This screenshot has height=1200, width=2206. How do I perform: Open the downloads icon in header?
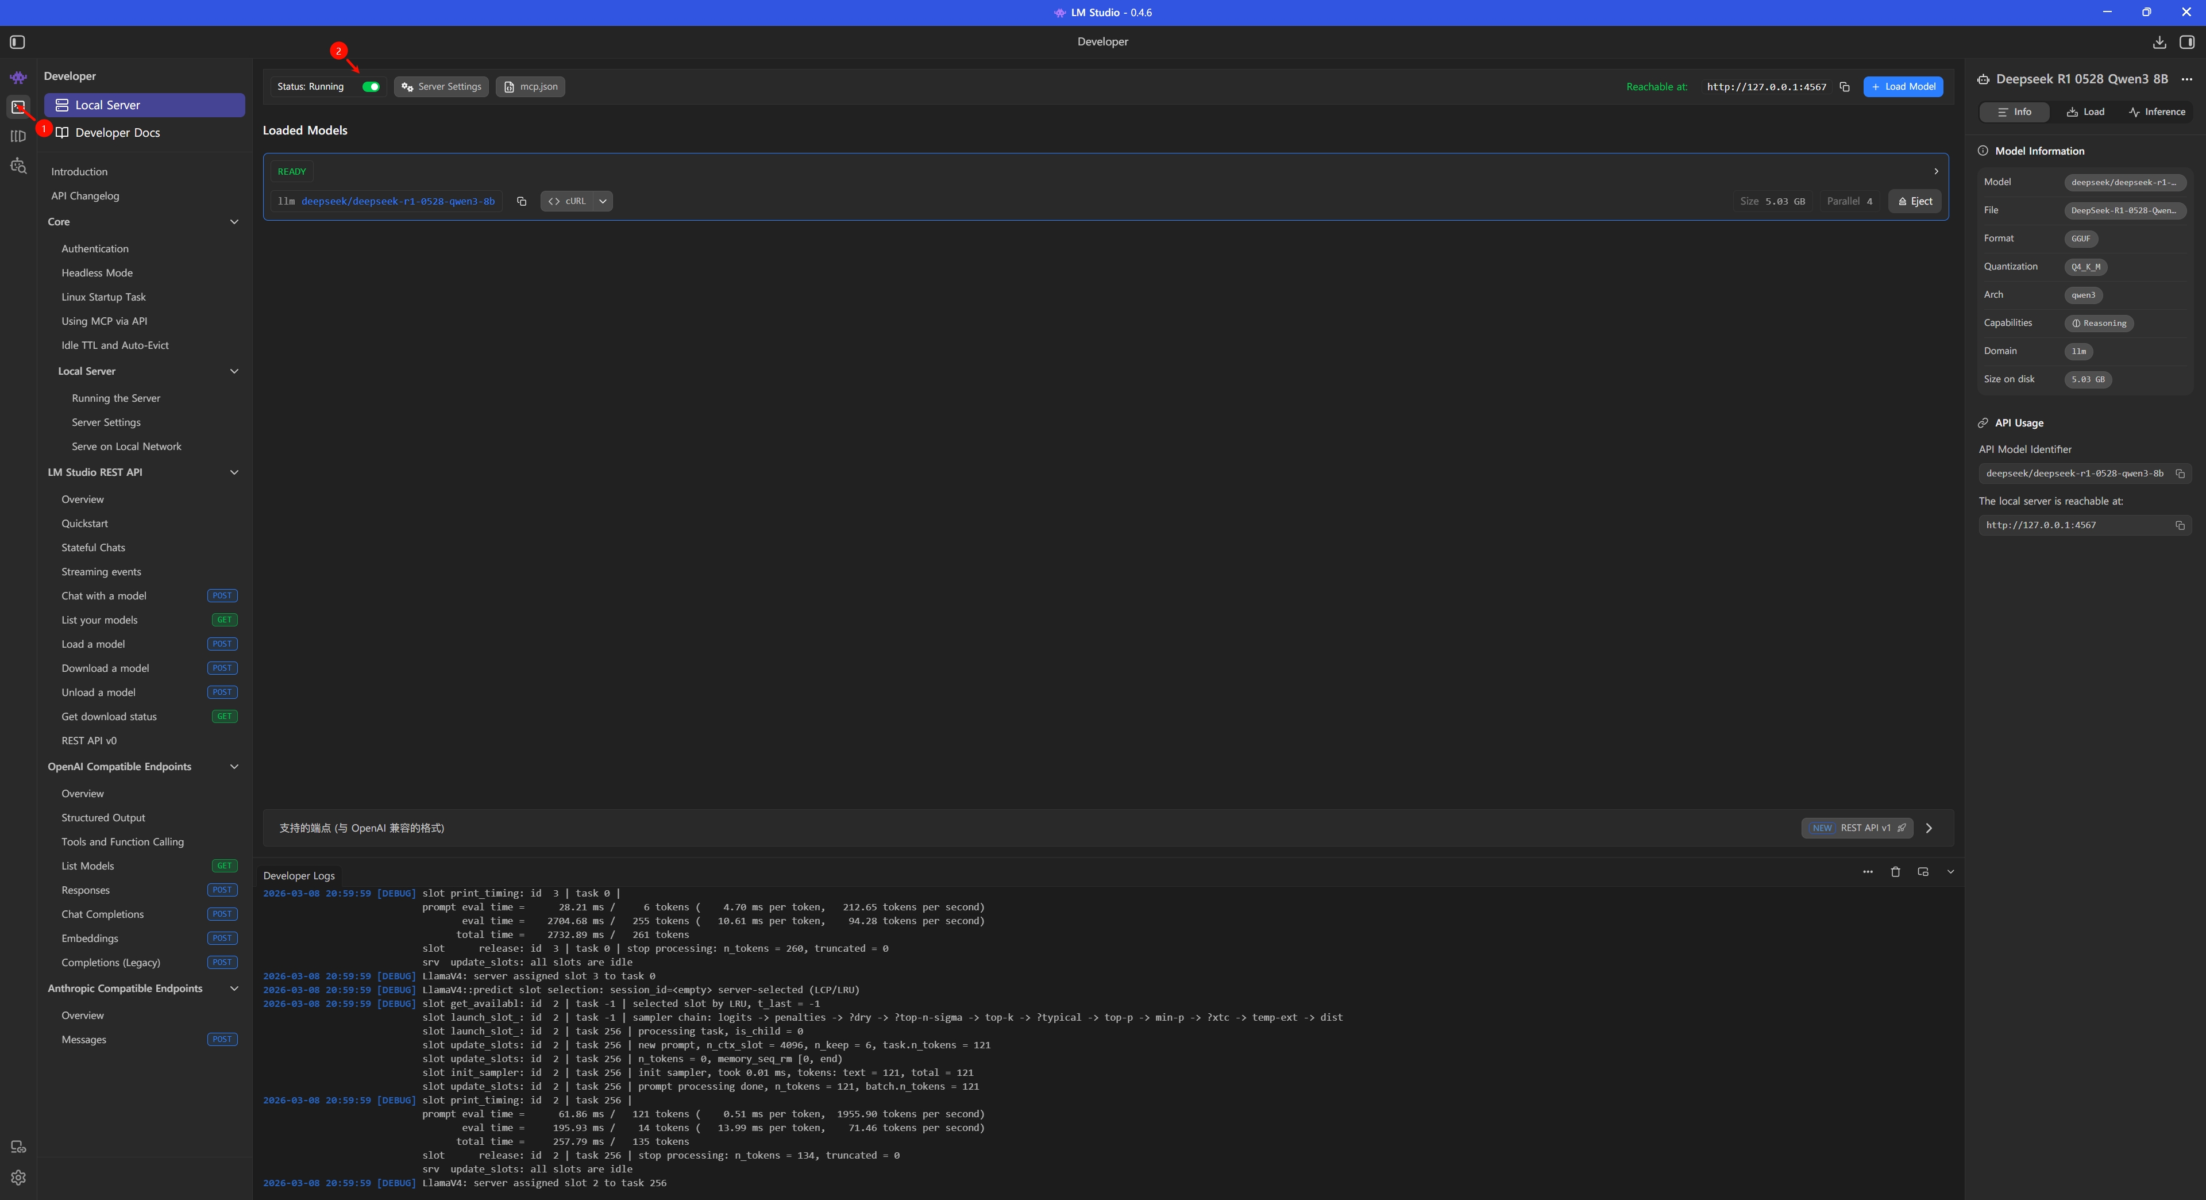click(2159, 42)
